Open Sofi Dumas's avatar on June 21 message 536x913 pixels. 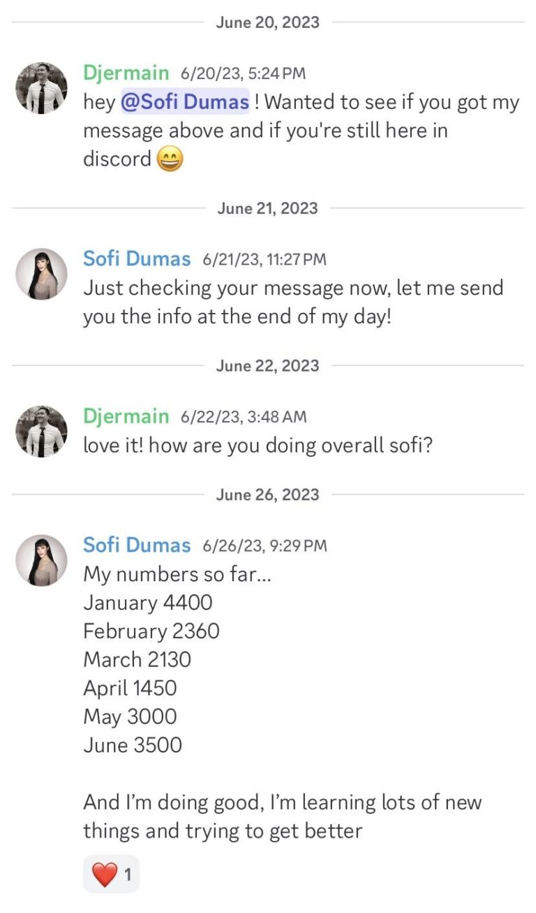42,274
